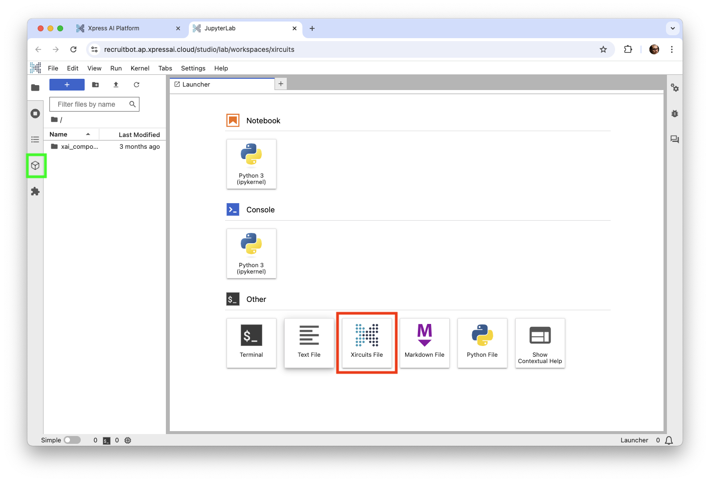
Task: Reload the browser page
Action: coord(73,49)
